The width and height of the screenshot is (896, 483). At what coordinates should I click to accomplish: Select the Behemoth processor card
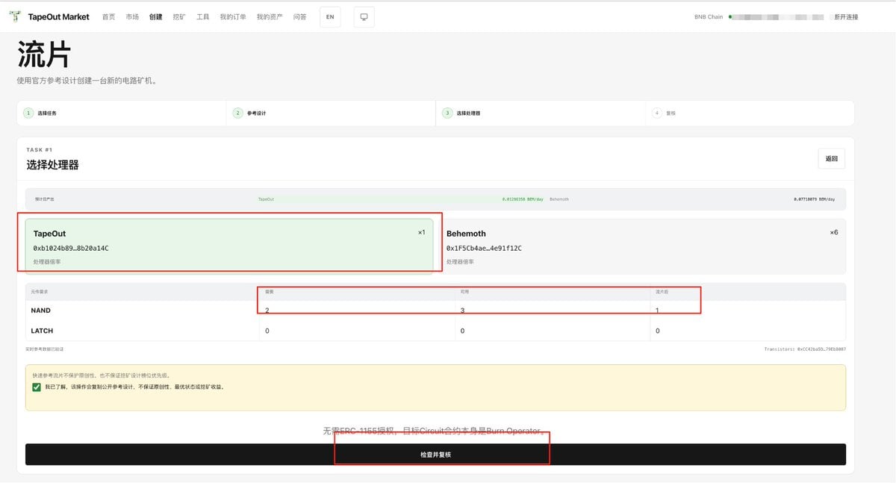pos(642,246)
